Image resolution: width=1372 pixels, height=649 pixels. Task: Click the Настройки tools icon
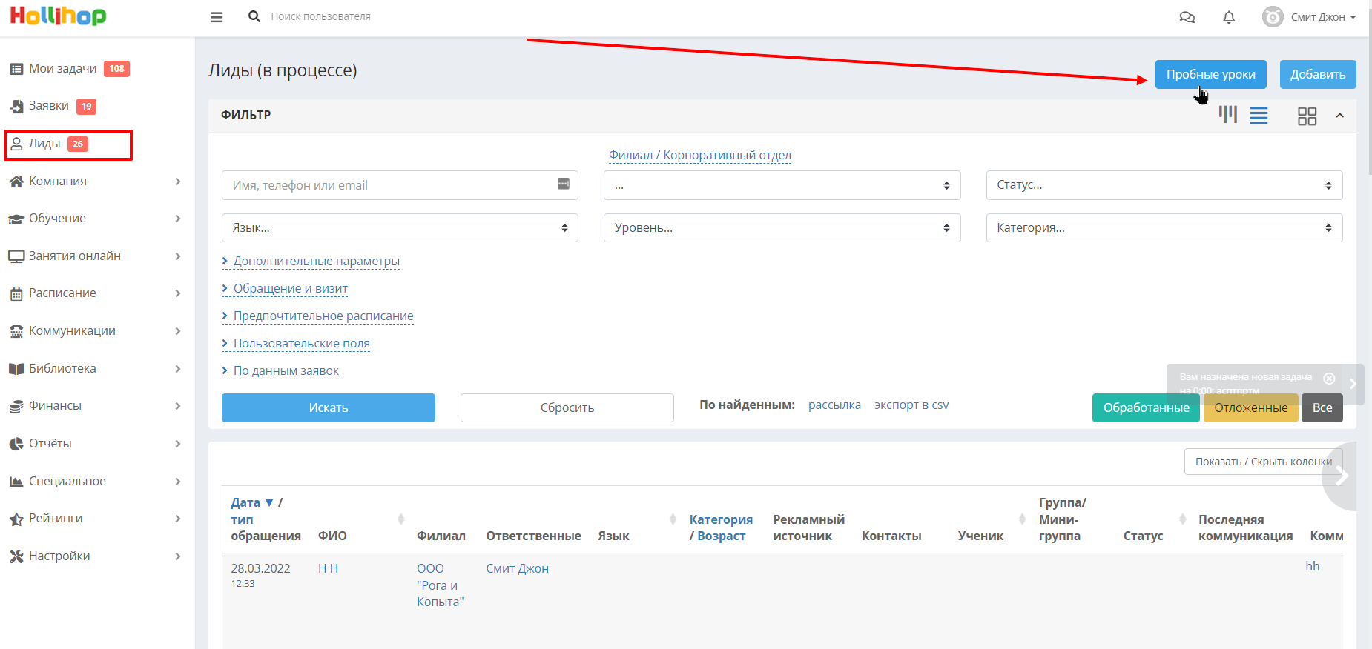point(16,556)
